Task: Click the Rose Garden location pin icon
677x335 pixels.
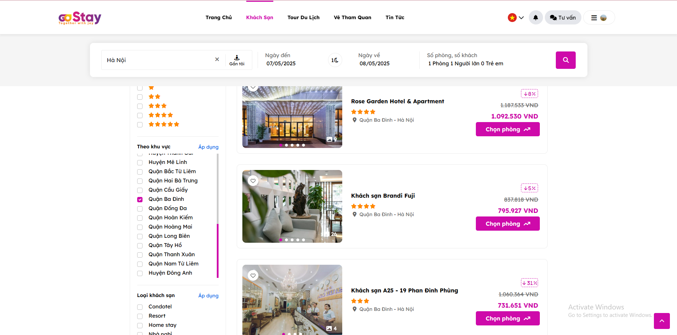Action: click(354, 120)
